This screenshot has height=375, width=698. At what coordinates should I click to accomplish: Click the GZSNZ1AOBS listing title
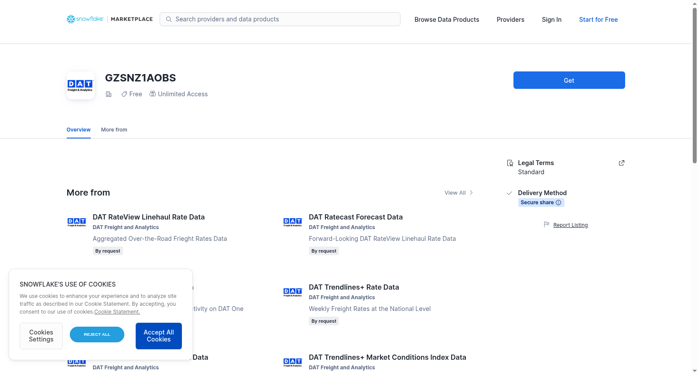pyautogui.click(x=140, y=78)
